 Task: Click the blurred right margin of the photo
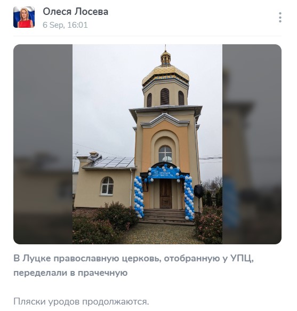tap(252, 144)
